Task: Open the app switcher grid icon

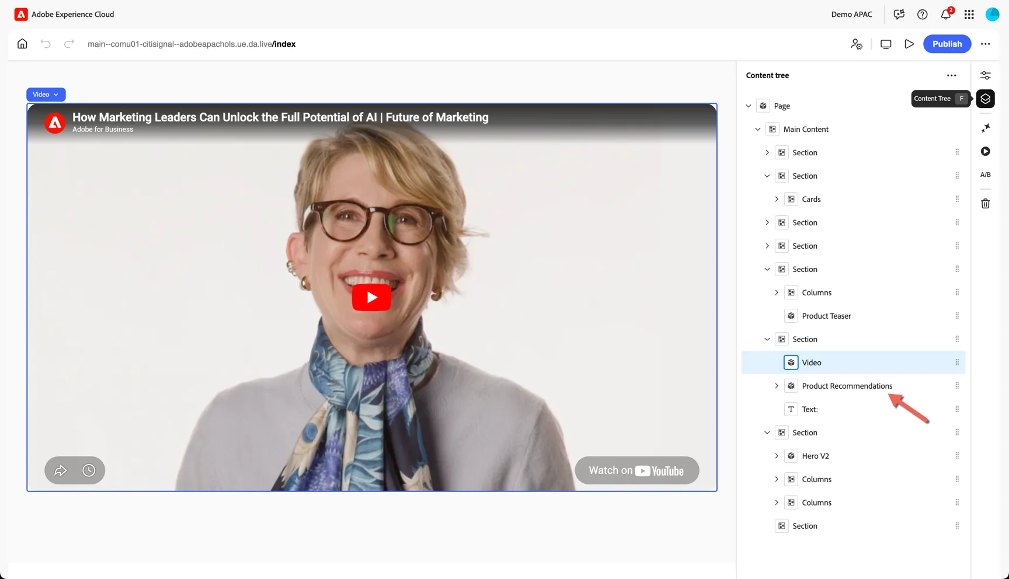Action: click(x=969, y=14)
